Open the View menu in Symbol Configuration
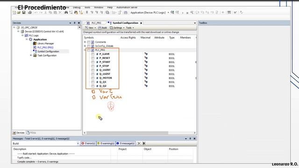Screen dimensions: 299x168 [90, 28]
